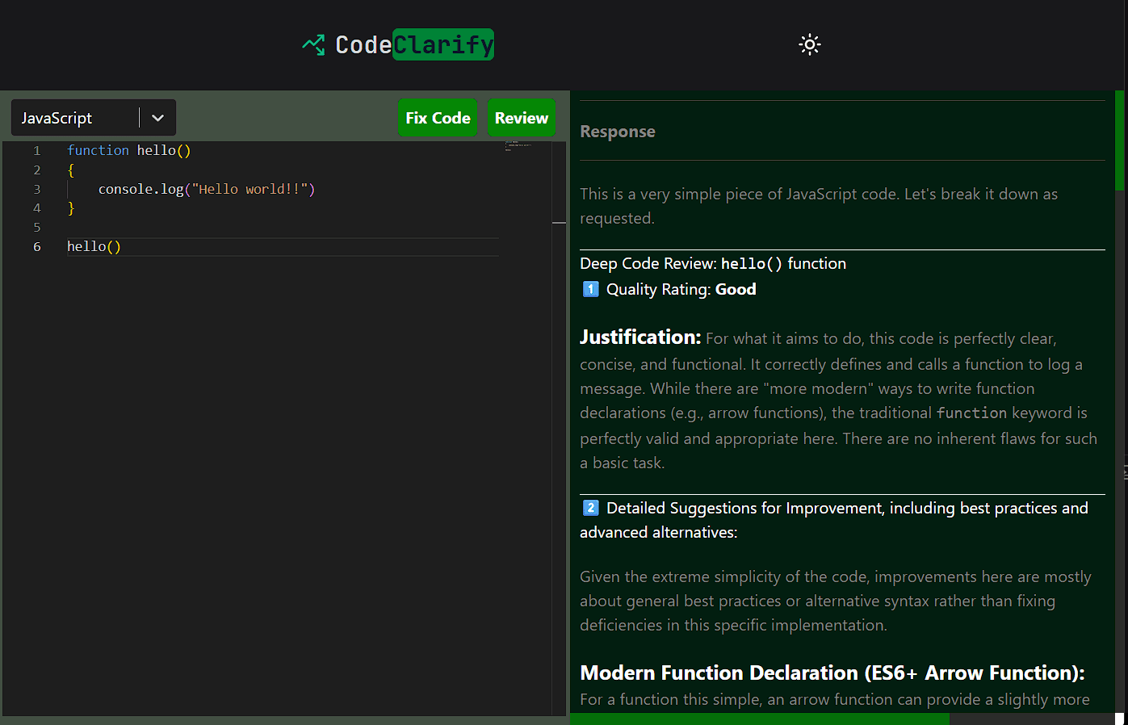This screenshot has width=1128, height=725.
Task: Click the hello() call on line 6
Action: (x=94, y=246)
